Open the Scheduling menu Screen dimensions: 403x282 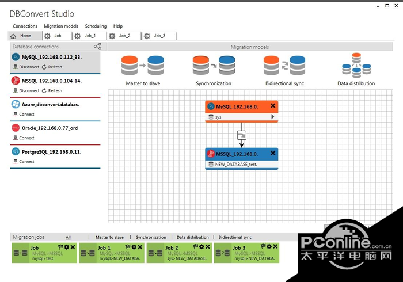[96, 26]
